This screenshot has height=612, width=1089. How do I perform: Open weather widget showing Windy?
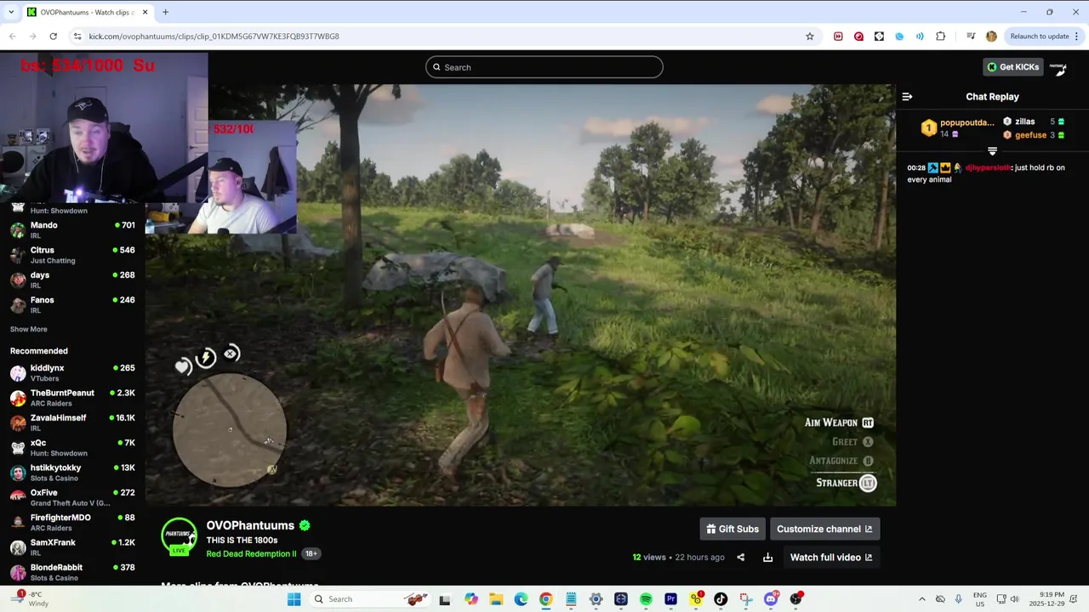tap(30, 599)
